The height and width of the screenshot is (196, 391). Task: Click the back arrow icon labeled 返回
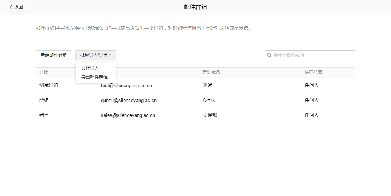click(x=11, y=7)
